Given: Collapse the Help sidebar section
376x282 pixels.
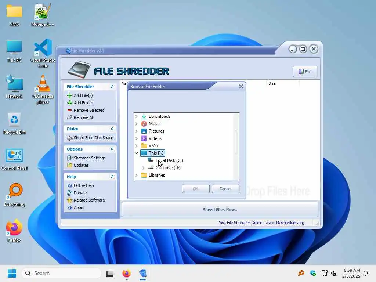Looking at the screenshot, I should click(112, 177).
